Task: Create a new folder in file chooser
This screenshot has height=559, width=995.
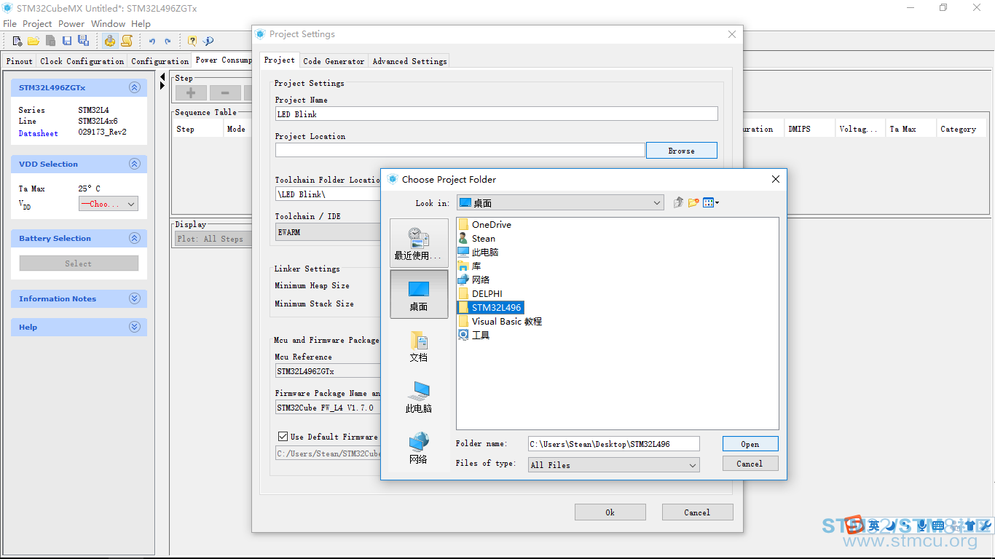Action: coord(693,202)
